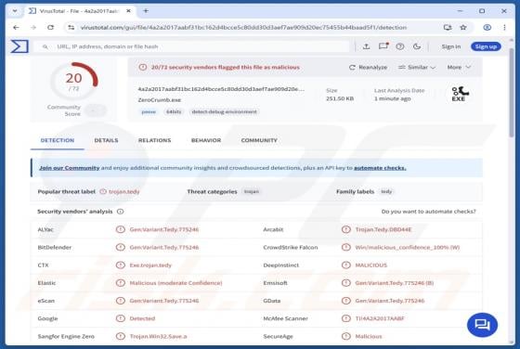Bookmark this page with star icon

463,28
